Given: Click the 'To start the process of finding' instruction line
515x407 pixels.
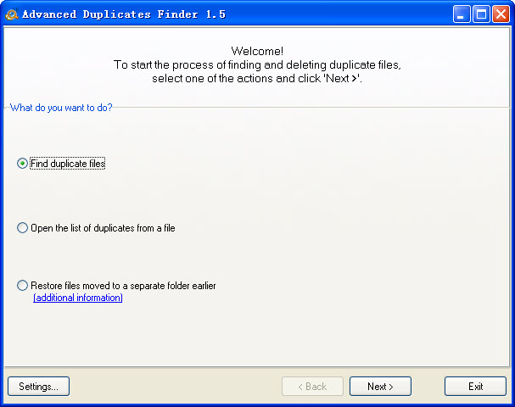Looking at the screenshot, I should 257,64.
